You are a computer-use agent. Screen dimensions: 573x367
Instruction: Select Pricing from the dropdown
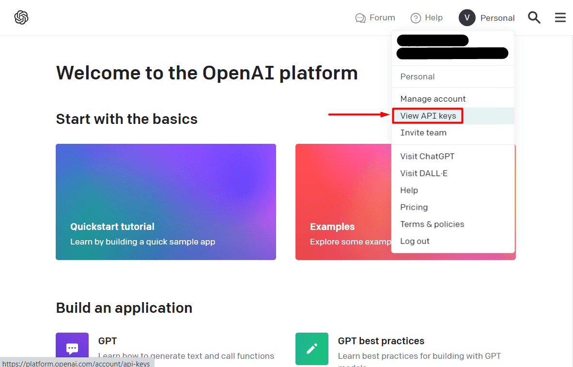click(414, 207)
